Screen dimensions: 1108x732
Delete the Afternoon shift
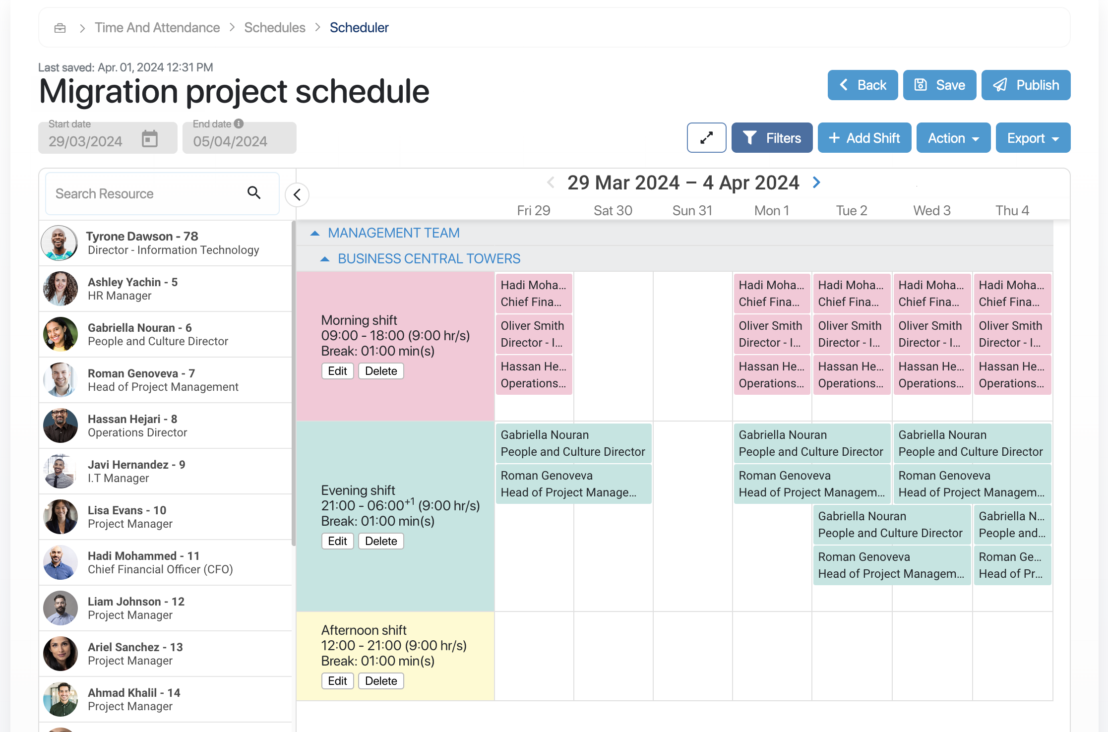381,681
